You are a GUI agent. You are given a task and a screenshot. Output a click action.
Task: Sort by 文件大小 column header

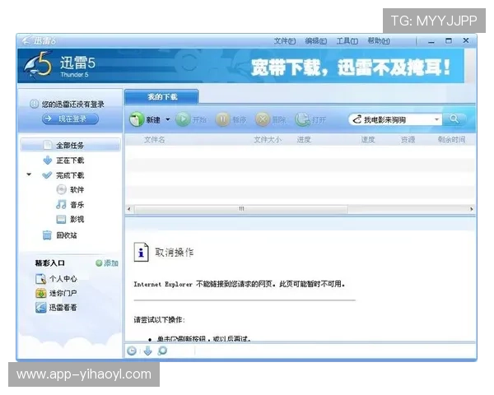click(268, 140)
